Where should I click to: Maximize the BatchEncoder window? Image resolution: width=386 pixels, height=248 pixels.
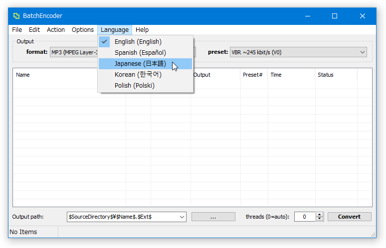point(335,16)
